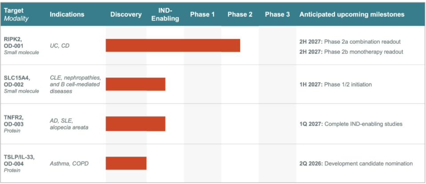Click the IND-Enabling stage header

(x=165, y=14)
